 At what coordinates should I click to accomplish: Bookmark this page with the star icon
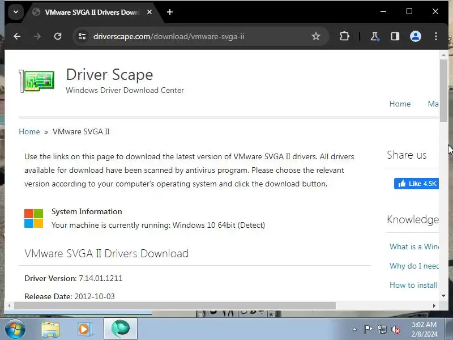tap(316, 36)
